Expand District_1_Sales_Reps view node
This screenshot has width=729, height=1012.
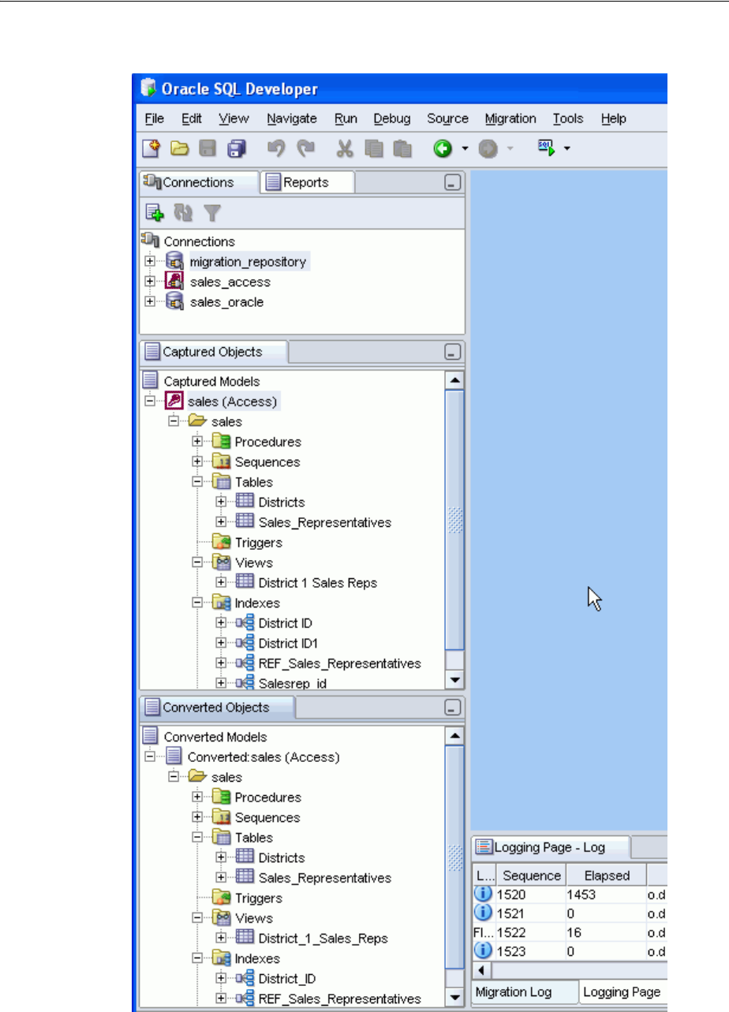coord(221,939)
